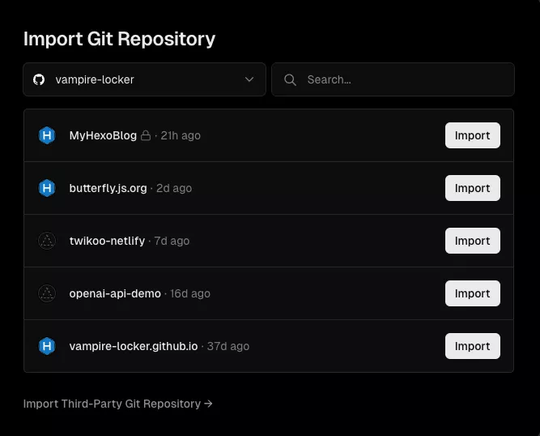Click the 37d ago timestamp

tap(228, 346)
